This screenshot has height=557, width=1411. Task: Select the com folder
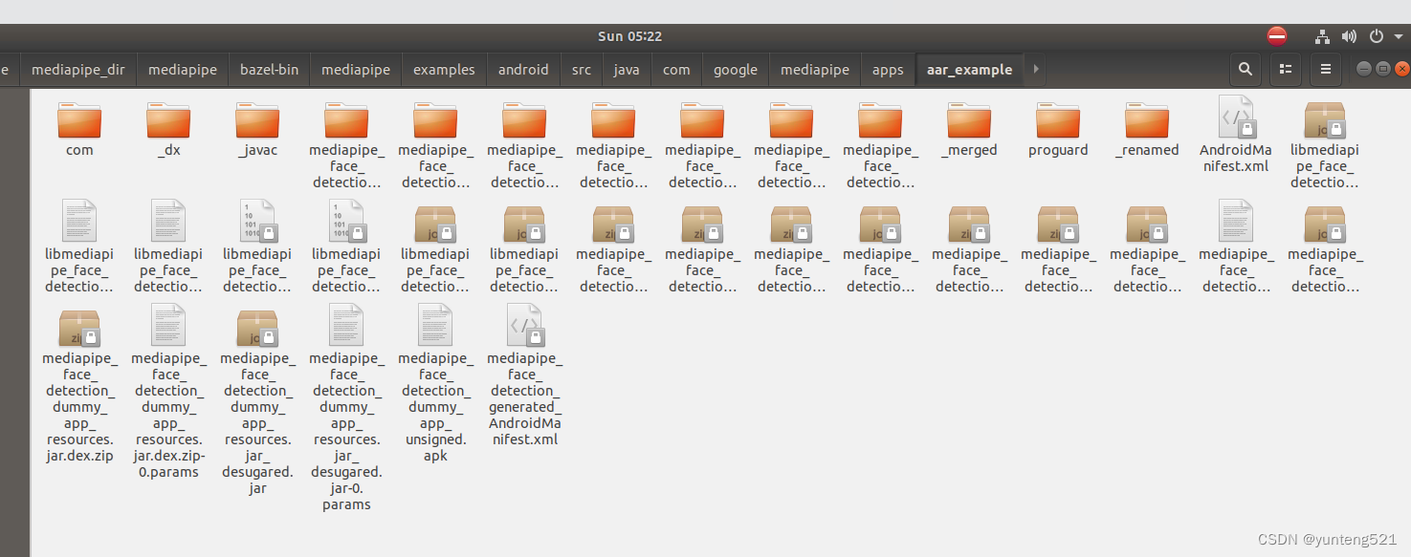79,128
